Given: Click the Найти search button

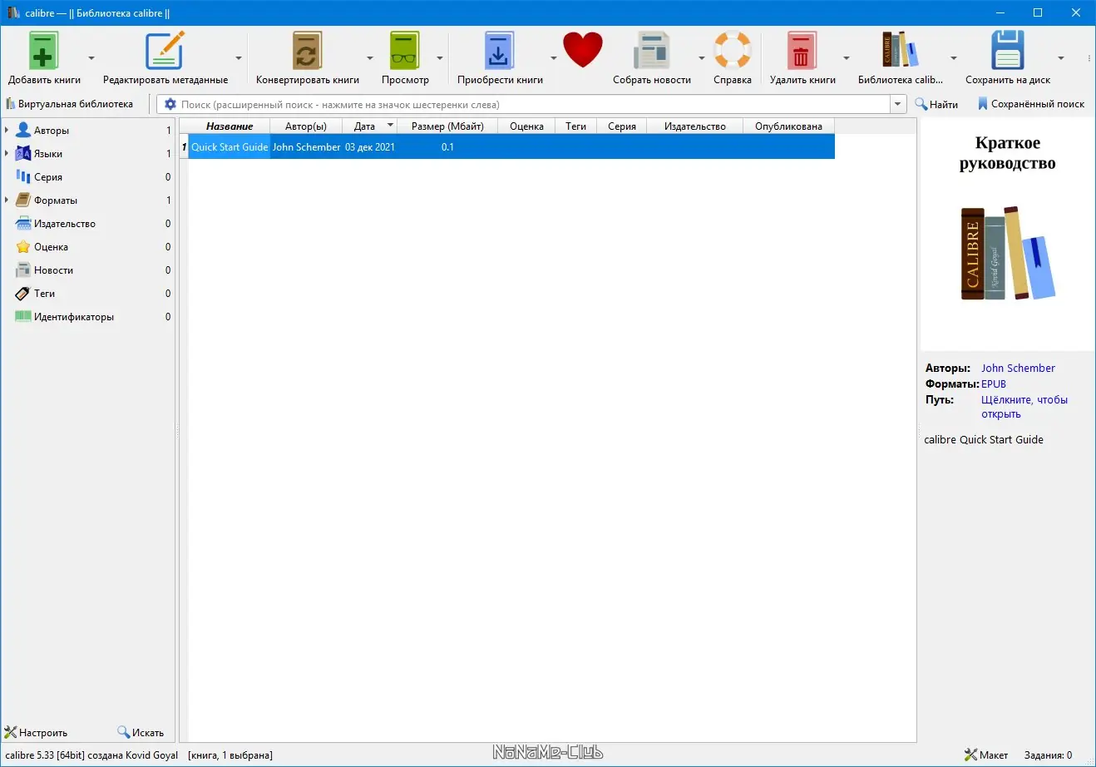Looking at the screenshot, I should 936,104.
